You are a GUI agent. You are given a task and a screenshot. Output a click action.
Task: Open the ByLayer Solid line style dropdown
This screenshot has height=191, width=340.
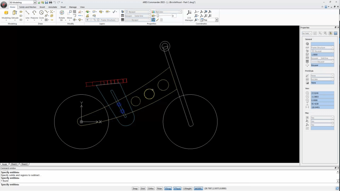pos(149,16)
